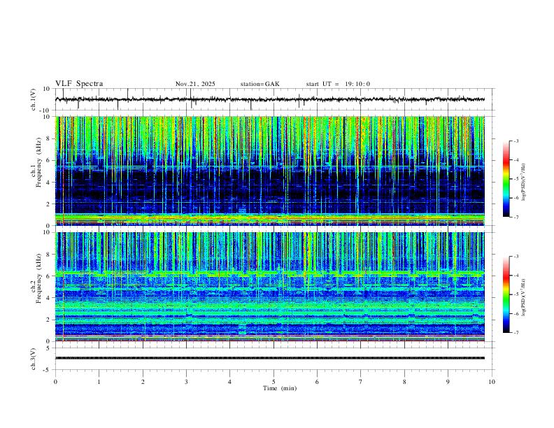The width and height of the screenshot is (554, 428).
Task: Click inside the ch.1 spectrogram panel
Action: 270,171
